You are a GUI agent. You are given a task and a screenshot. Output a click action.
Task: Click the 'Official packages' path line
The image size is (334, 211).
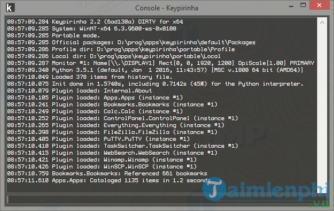(x=131, y=43)
